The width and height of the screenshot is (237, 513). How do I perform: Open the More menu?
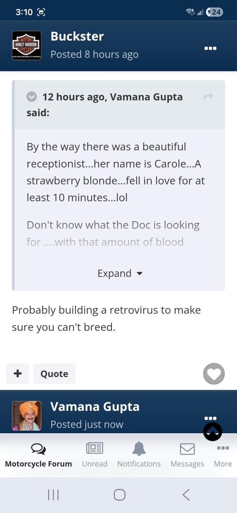click(x=223, y=454)
